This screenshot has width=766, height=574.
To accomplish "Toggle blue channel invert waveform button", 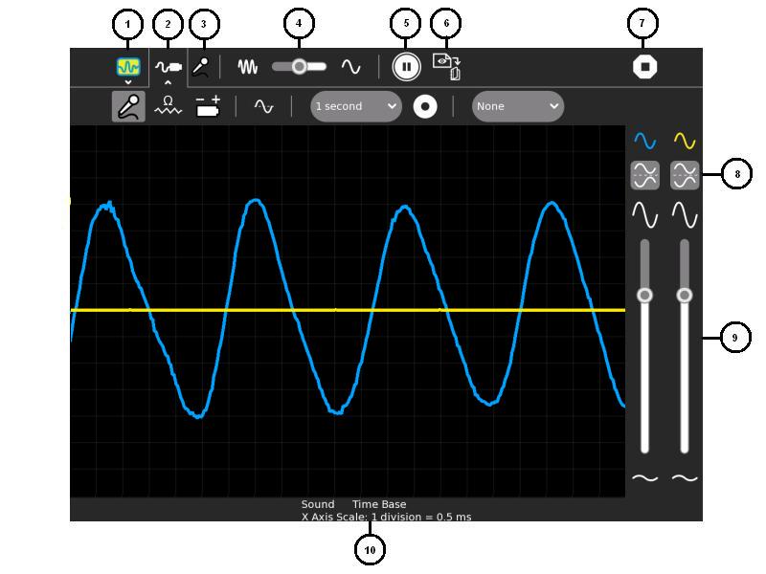I will [644, 175].
